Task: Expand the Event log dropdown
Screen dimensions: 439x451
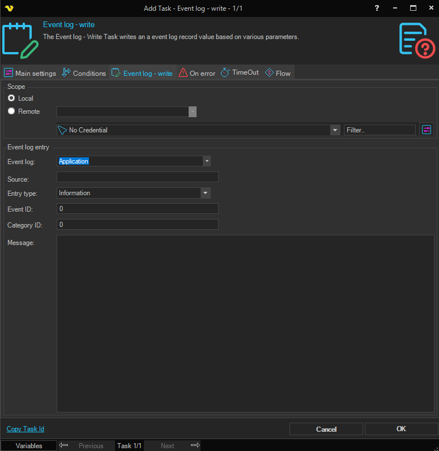Action: (207, 161)
